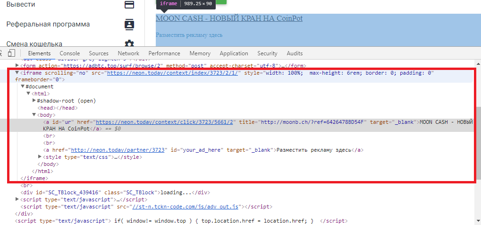Expand the #shadow-root (open) node

click(x=34, y=101)
